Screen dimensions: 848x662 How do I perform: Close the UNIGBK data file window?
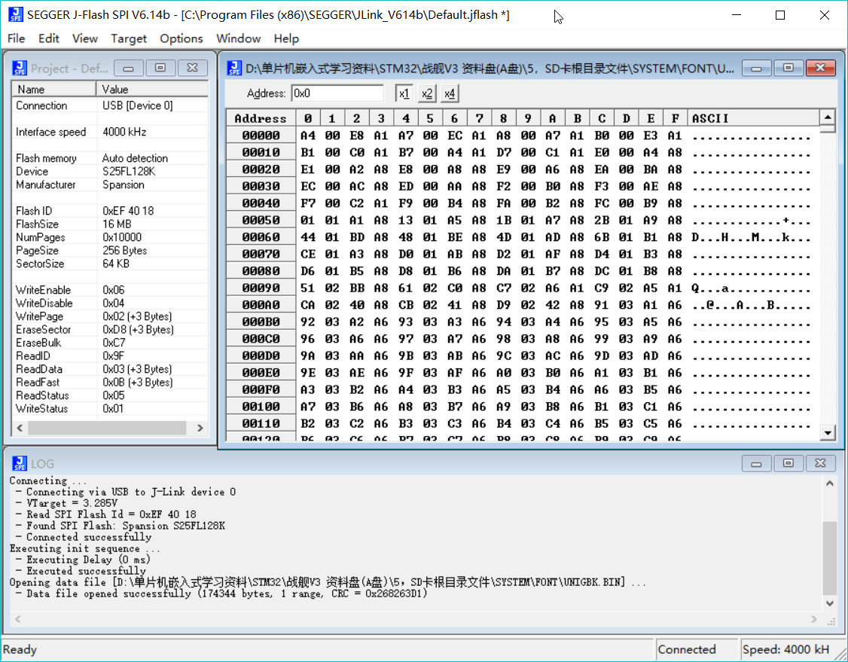coord(820,68)
